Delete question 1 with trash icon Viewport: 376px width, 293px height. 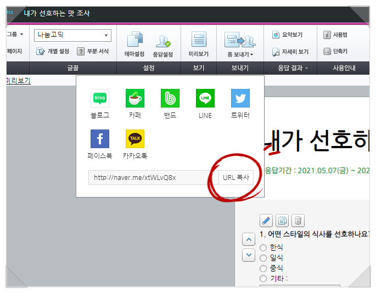(x=298, y=221)
